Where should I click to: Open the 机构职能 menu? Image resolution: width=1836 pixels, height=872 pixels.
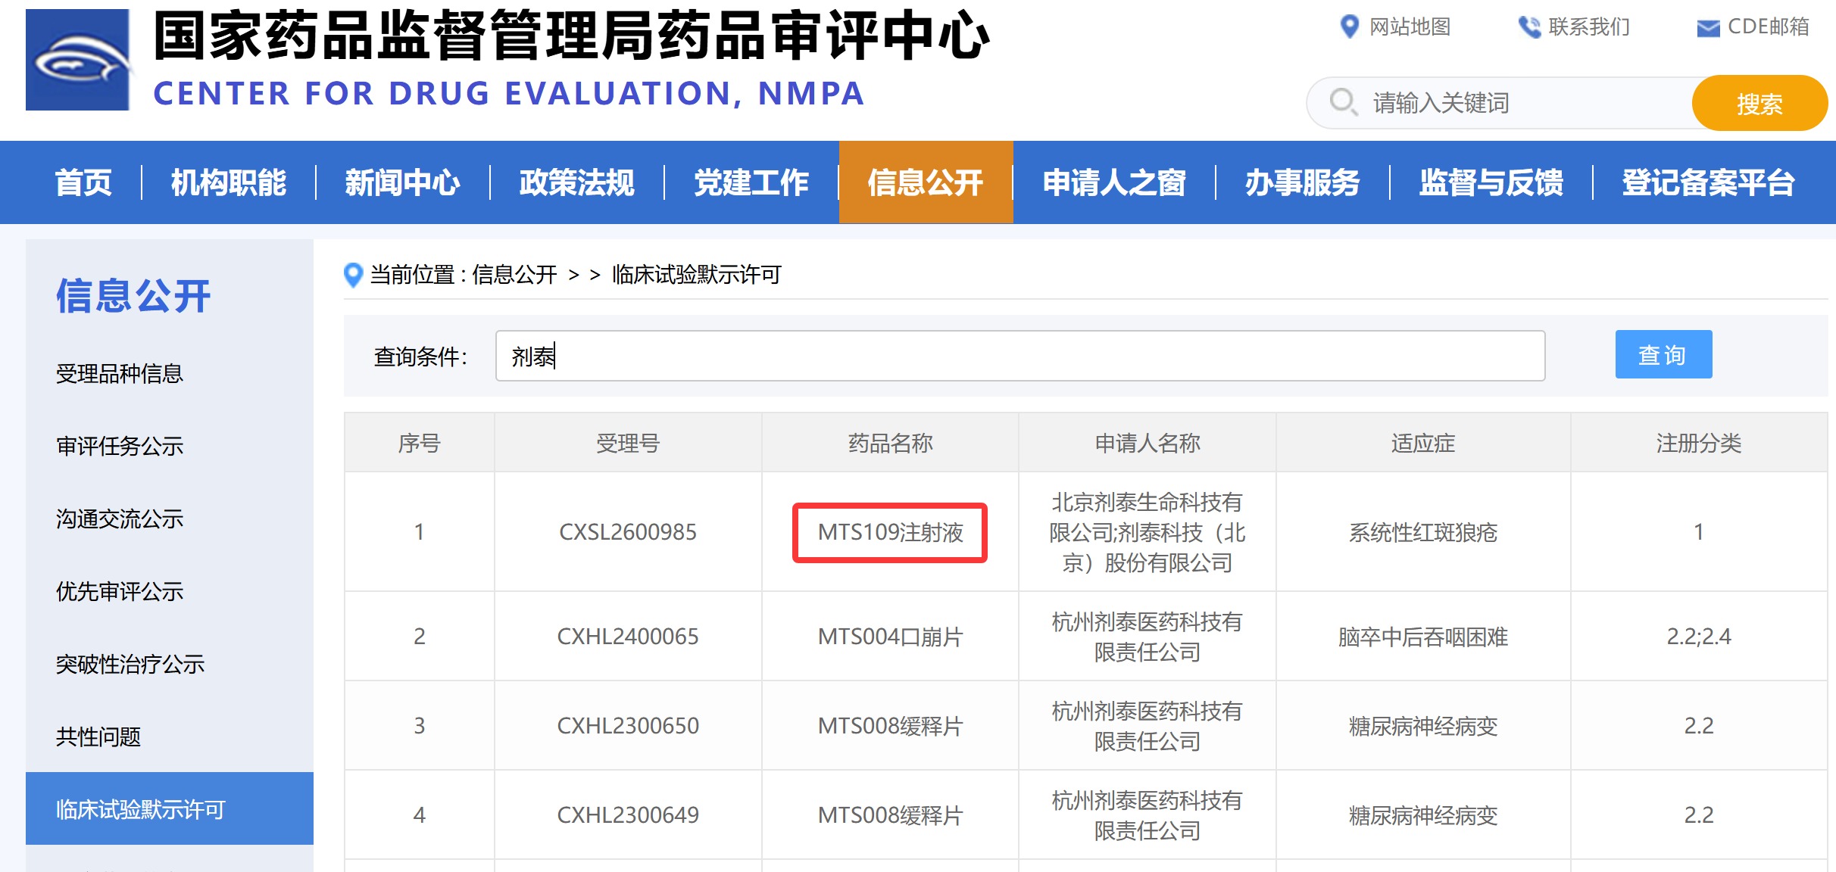click(229, 182)
